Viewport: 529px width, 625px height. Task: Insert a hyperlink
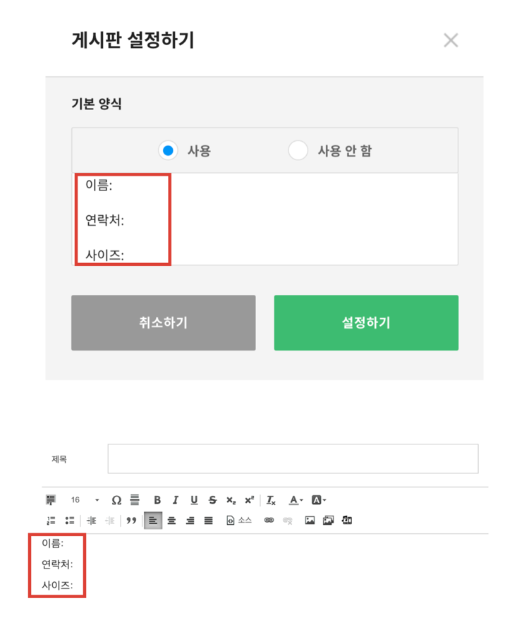tap(269, 520)
